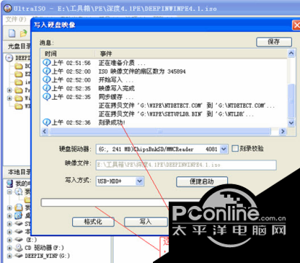Click the 映像文件 path field
300x263 pixels.
point(186,165)
